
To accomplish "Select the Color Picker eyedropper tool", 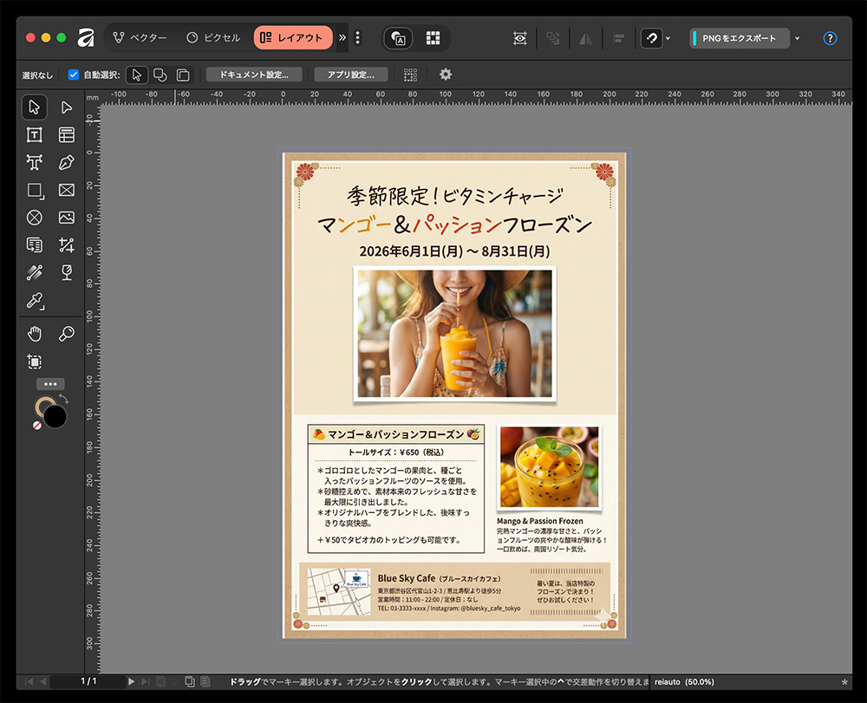I will [x=34, y=301].
